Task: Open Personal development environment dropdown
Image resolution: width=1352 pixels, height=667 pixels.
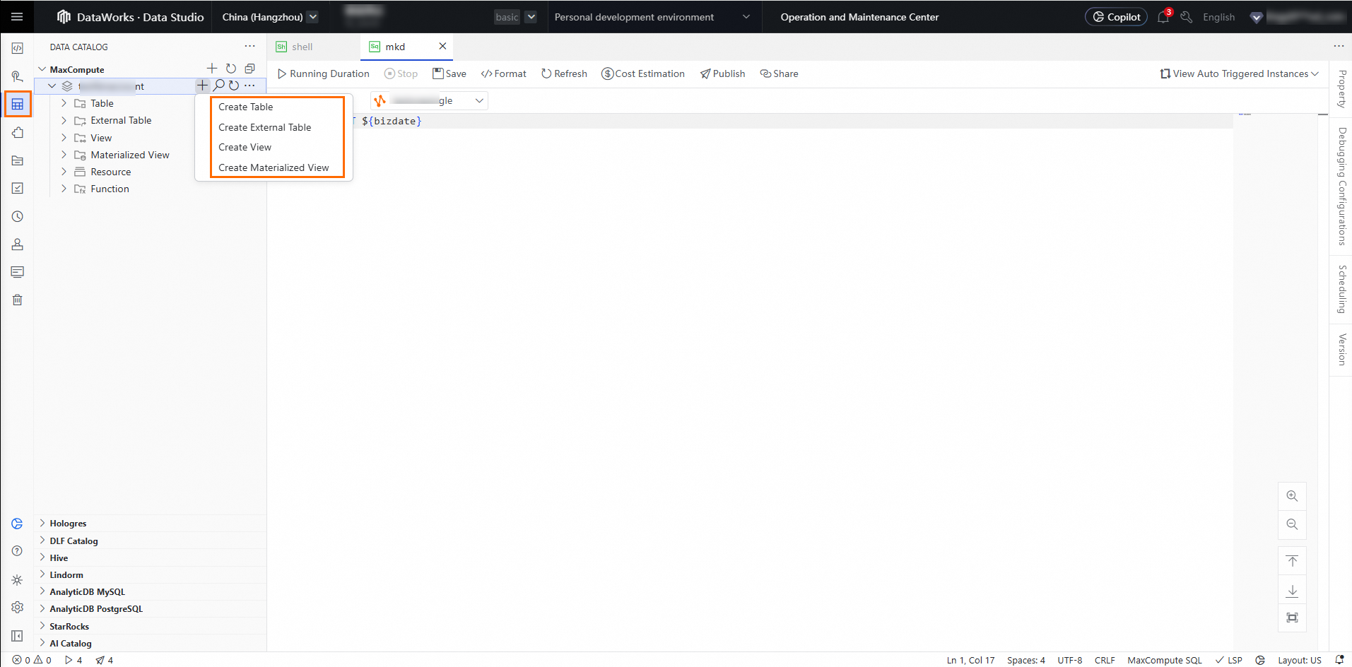Action: click(x=652, y=17)
